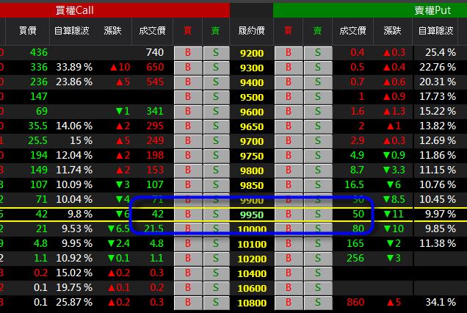Select the 買權Call section header

click(115, 10)
